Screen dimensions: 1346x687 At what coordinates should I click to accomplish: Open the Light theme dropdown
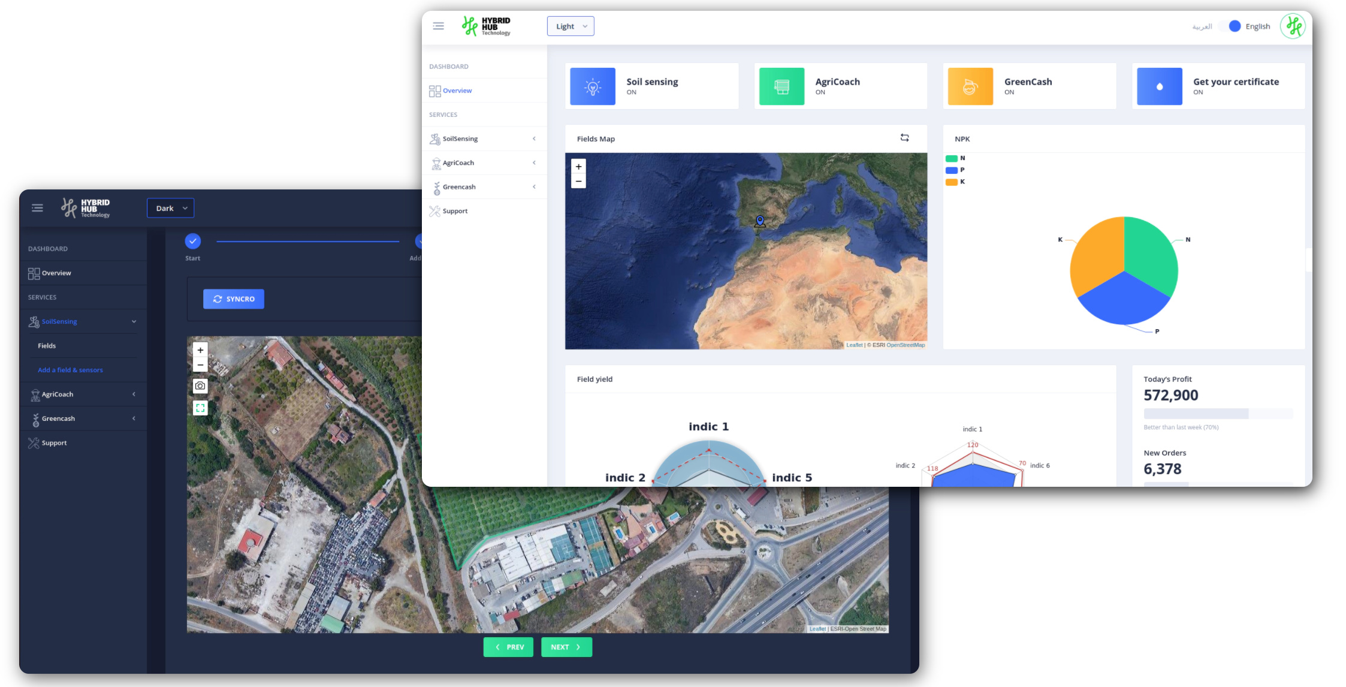[x=571, y=26]
